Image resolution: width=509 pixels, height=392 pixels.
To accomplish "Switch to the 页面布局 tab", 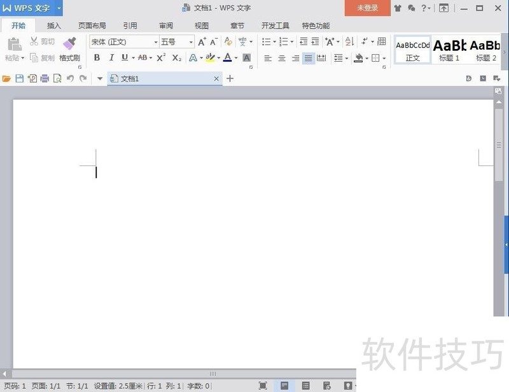I will click(x=92, y=26).
